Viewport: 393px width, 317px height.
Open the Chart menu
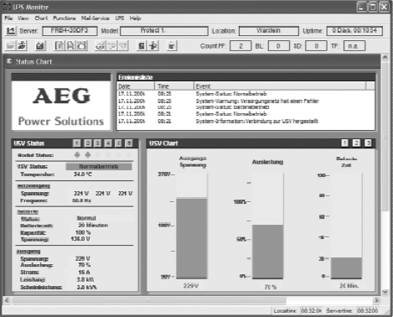(41, 18)
